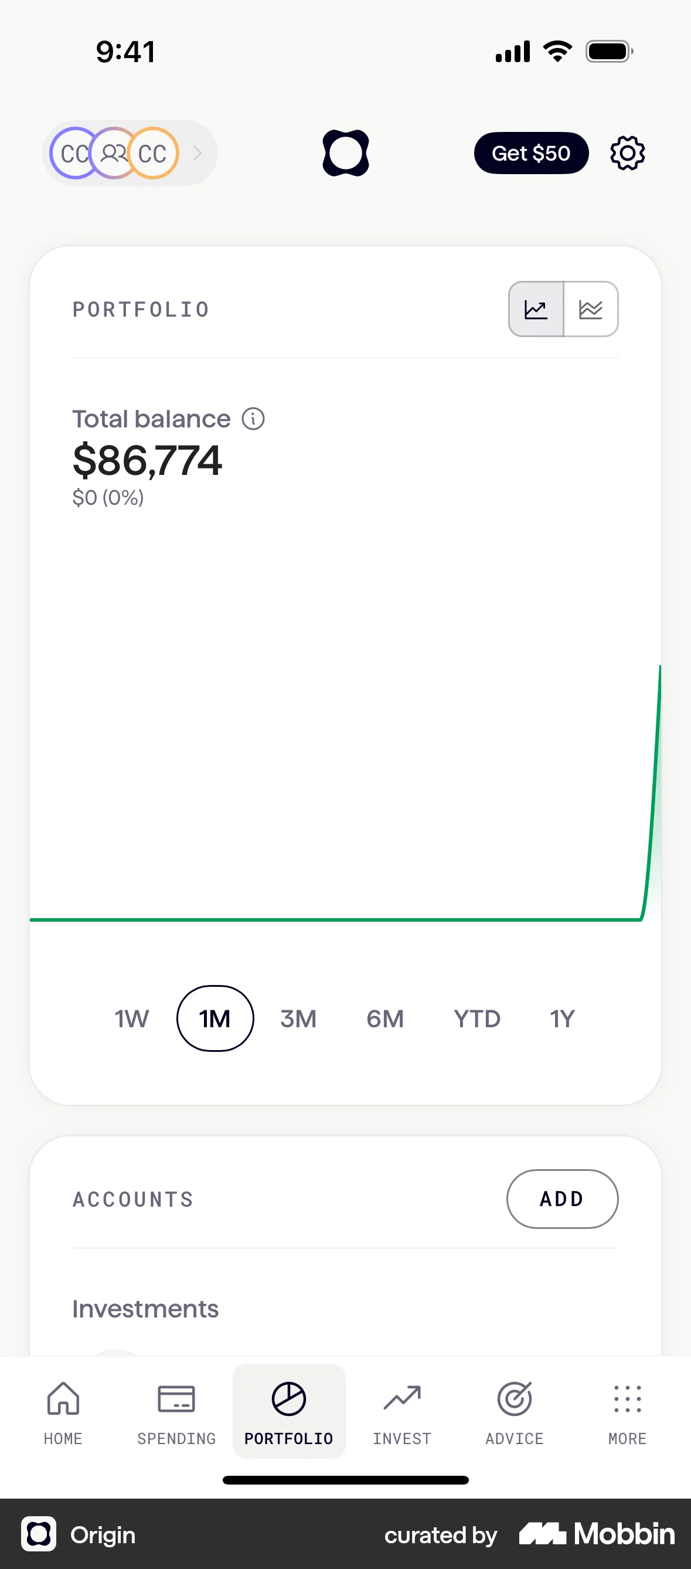This screenshot has height=1569, width=691.
Task: Choose the 6M time range
Action: (385, 1018)
